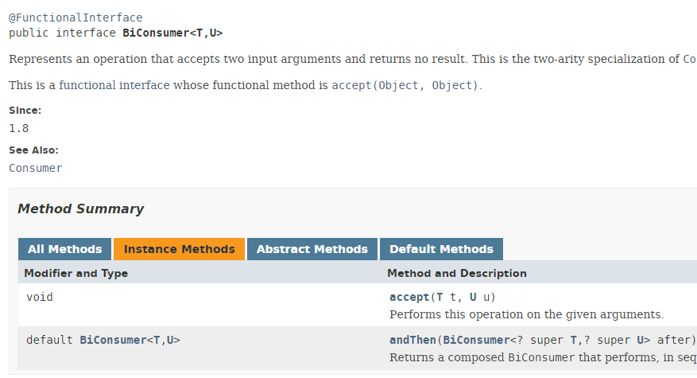Click BiConsumer in the default return type

pos(113,340)
